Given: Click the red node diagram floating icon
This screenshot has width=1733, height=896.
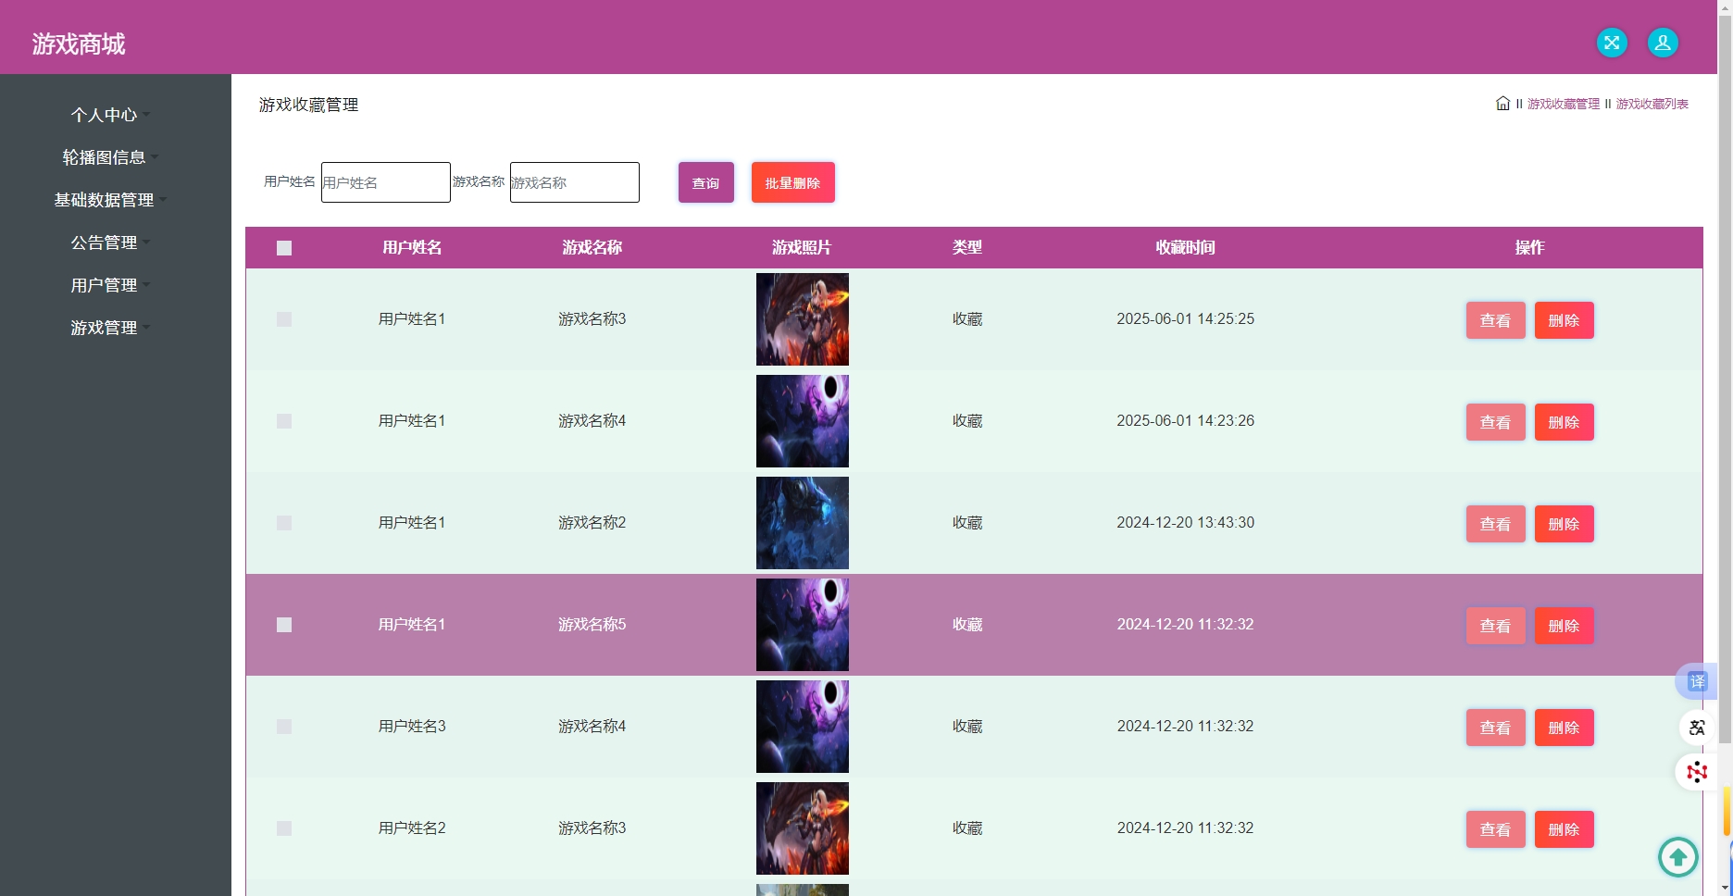Looking at the screenshot, I should point(1697,772).
